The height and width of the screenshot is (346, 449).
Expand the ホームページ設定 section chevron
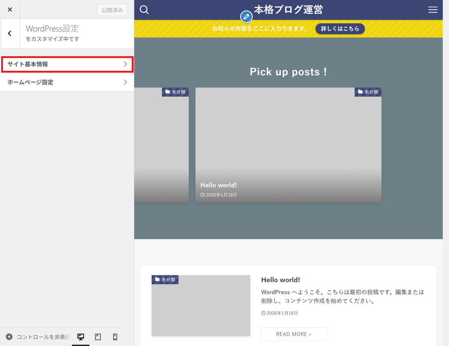tap(125, 82)
